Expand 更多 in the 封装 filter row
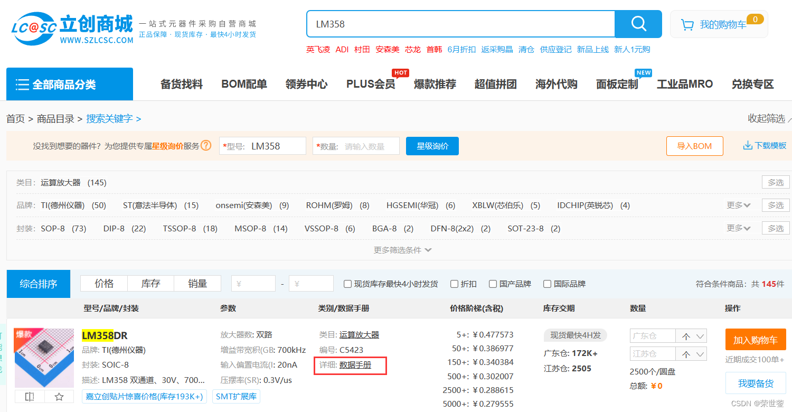 [x=739, y=228]
